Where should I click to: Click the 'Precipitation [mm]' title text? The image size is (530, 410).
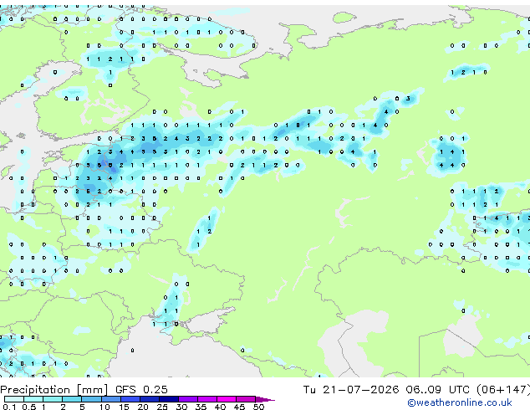pos(54,389)
